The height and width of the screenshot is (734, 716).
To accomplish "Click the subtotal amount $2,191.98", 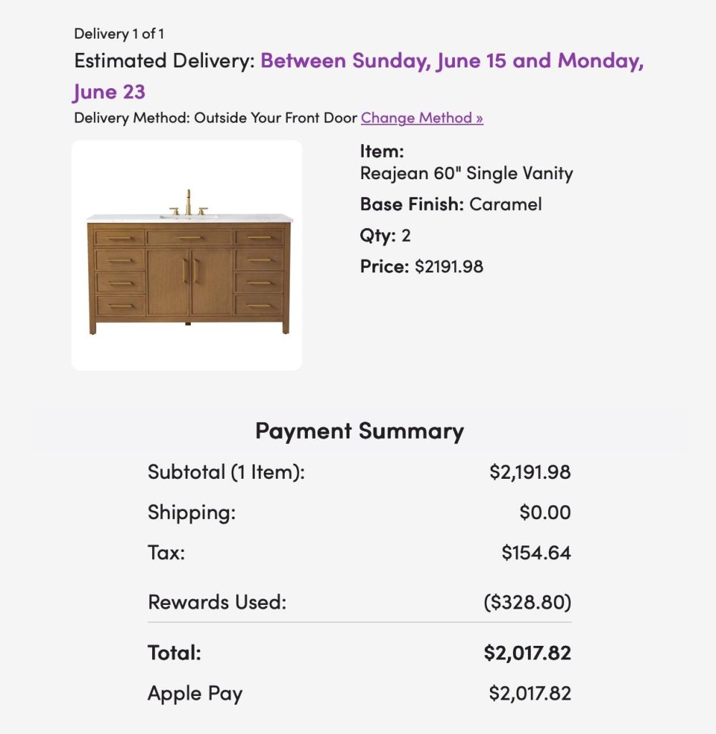I will tap(530, 472).
